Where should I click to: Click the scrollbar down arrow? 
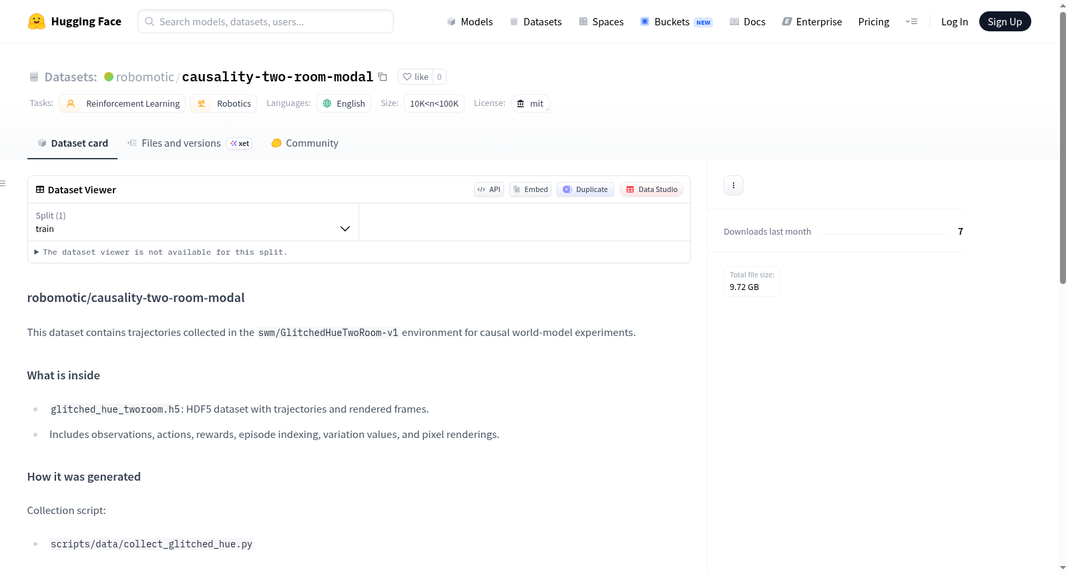pyautogui.click(x=1063, y=568)
